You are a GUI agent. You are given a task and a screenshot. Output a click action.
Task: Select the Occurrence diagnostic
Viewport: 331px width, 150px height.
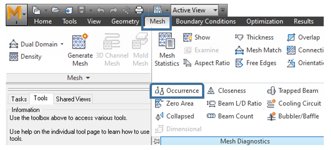pos(177,91)
